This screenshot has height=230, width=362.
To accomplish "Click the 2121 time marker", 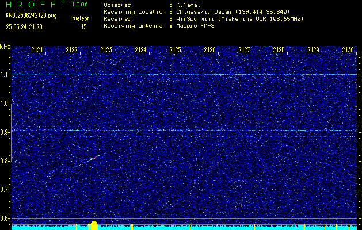I will click(x=37, y=50).
